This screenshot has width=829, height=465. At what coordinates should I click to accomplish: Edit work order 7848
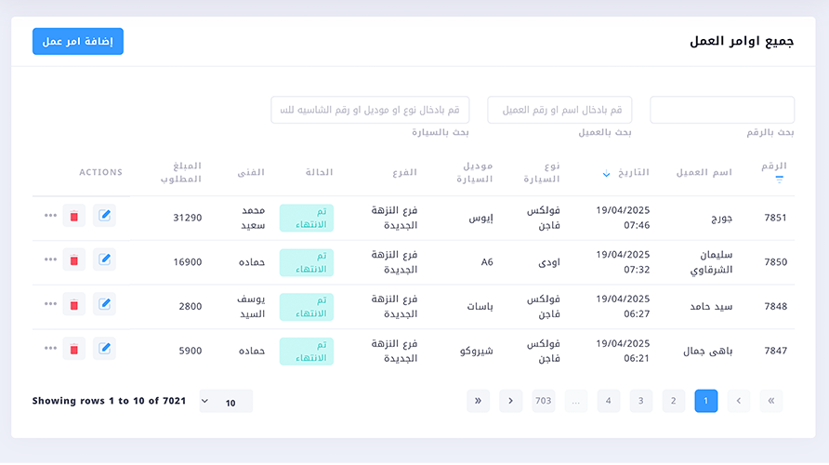[105, 304]
